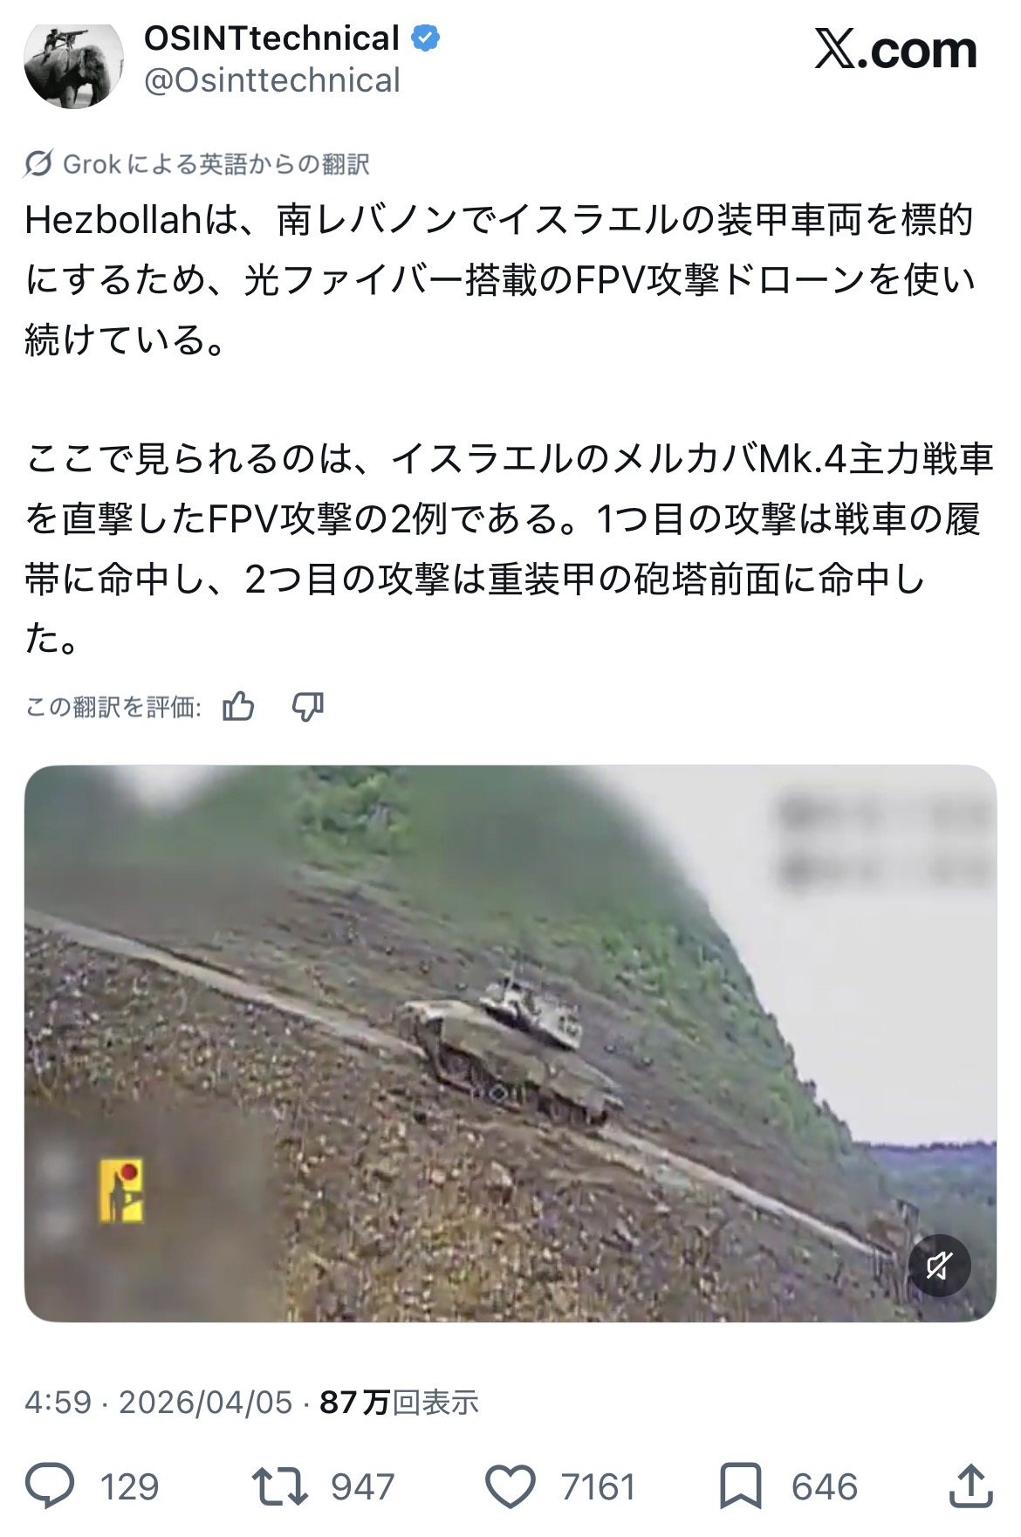This screenshot has width=1021, height=1537.
Task: Open the @Osinttechnical handle link
Action: coord(271,81)
